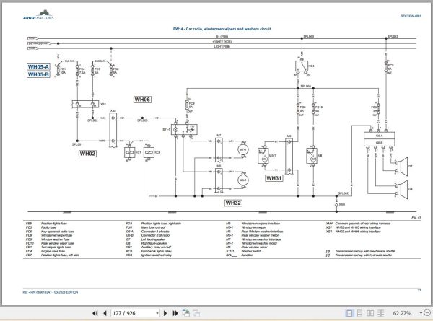Open the zoom level dropdown arrow
The height and width of the screenshot is (321, 433).
click(421, 313)
